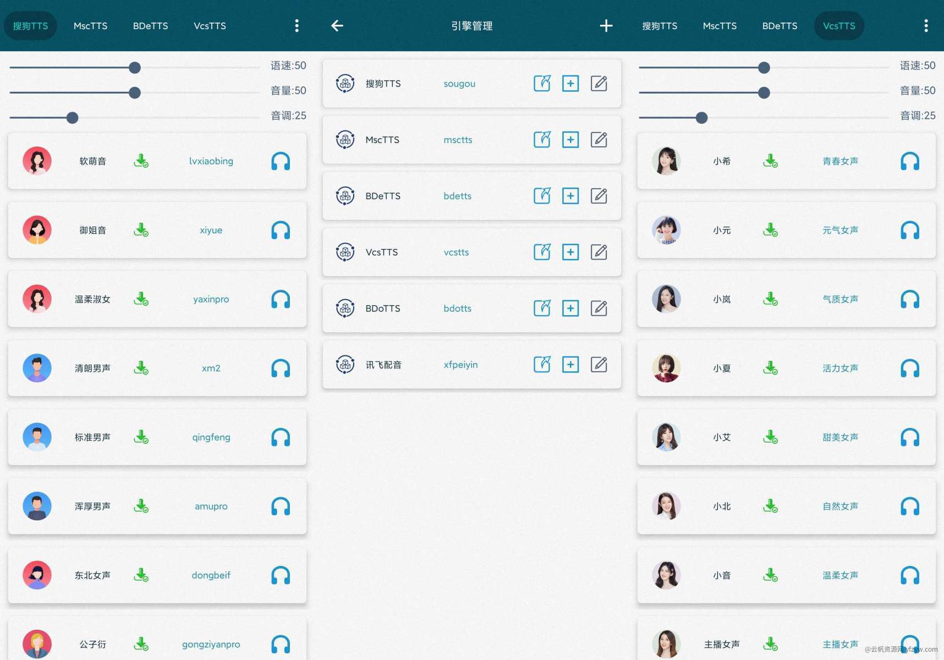Click the lvxiaobing voice link
This screenshot has width=944, height=660.
[x=211, y=161]
